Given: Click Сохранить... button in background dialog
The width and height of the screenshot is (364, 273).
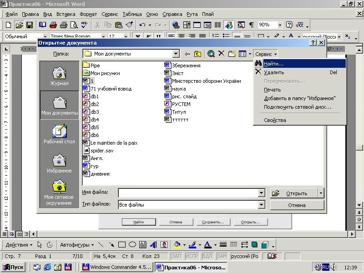Looking at the screenshot, I should click(x=213, y=222).
